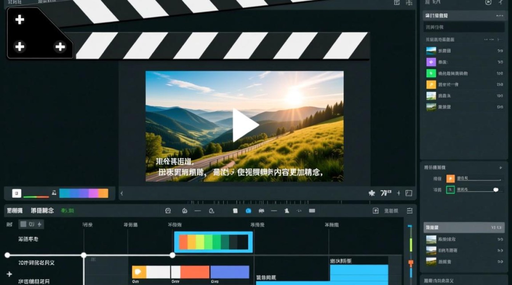This screenshot has height=285, width=512.
Task: Click the search field in the right panel
Action: tap(464, 27)
